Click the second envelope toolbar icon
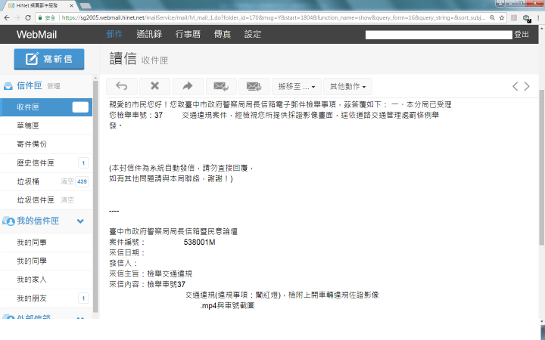 [254, 86]
